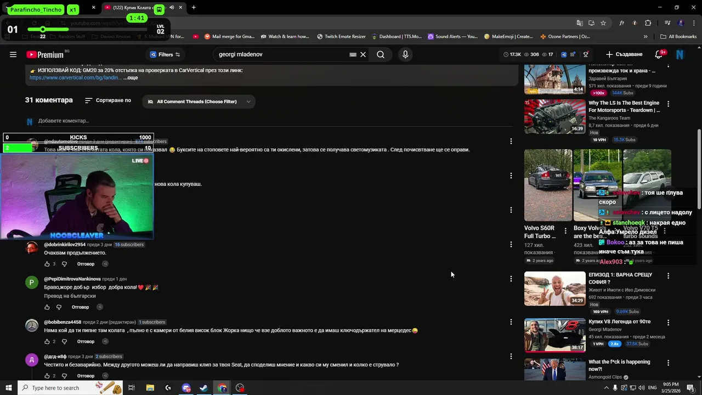Open a new browser tab with plus

(x=194, y=8)
